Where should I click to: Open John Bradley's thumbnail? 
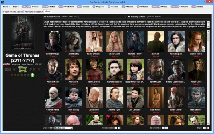point(74,97)
